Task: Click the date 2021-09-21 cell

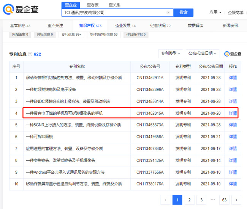Action: tap(211, 137)
